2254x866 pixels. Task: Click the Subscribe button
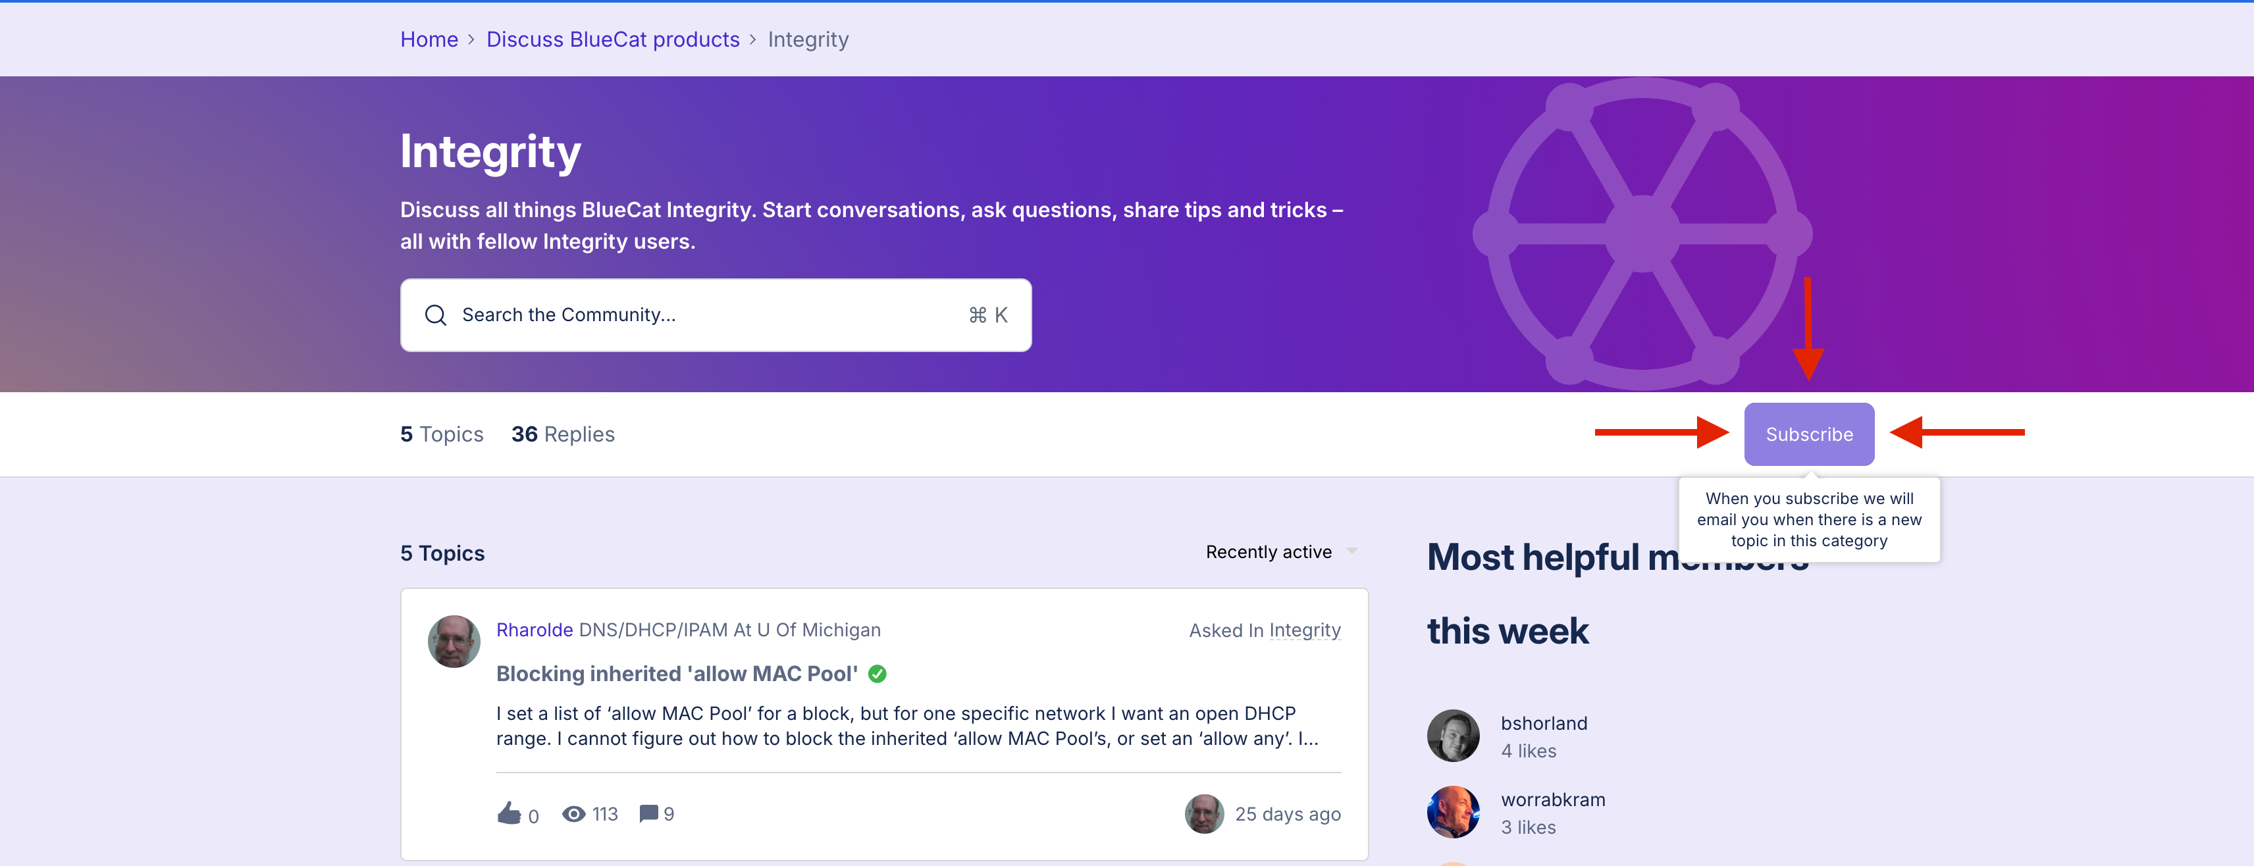pos(1808,434)
